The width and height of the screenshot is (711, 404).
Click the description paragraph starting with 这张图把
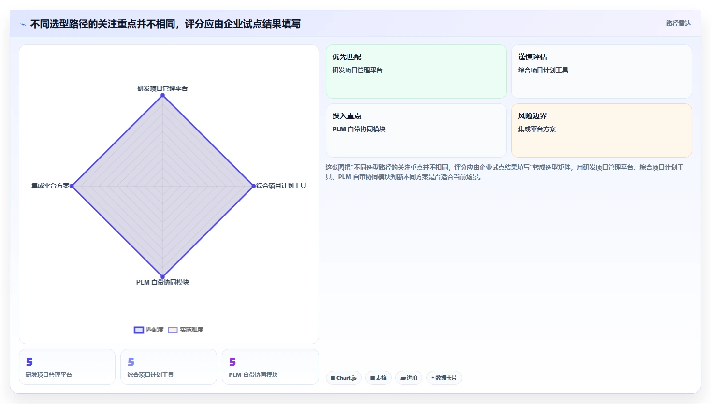click(x=505, y=172)
